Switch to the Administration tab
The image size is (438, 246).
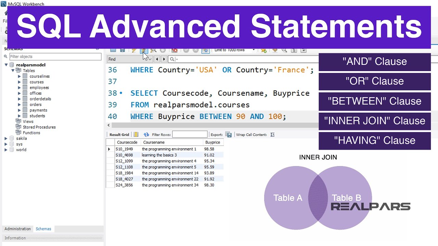[17, 229]
